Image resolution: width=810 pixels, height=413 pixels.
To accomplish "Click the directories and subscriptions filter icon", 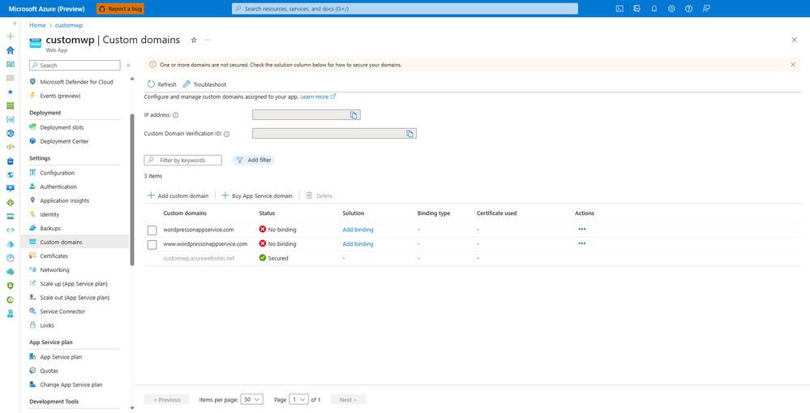I will click(x=637, y=9).
